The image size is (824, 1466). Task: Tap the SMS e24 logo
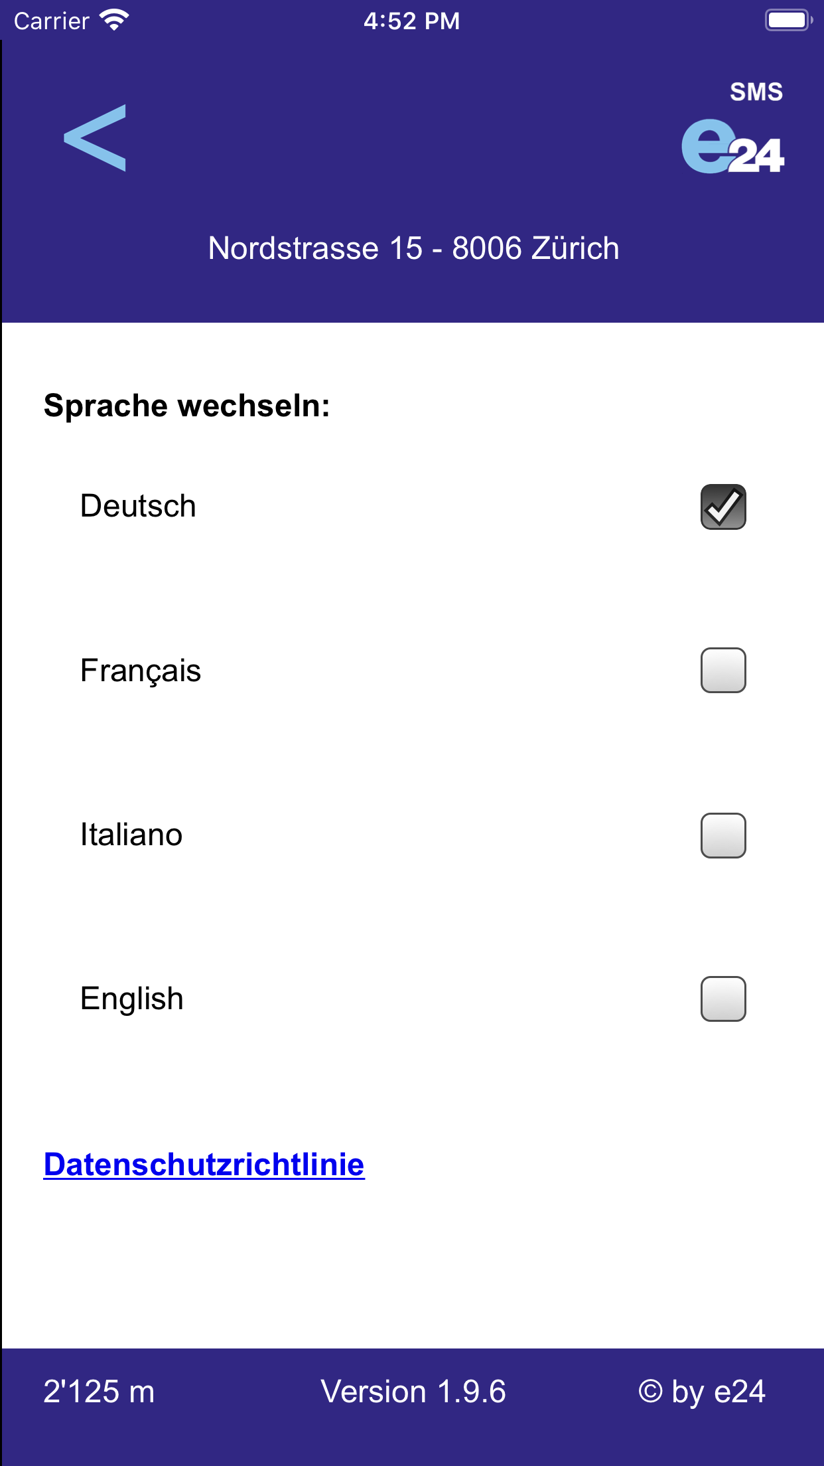[x=733, y=129]
